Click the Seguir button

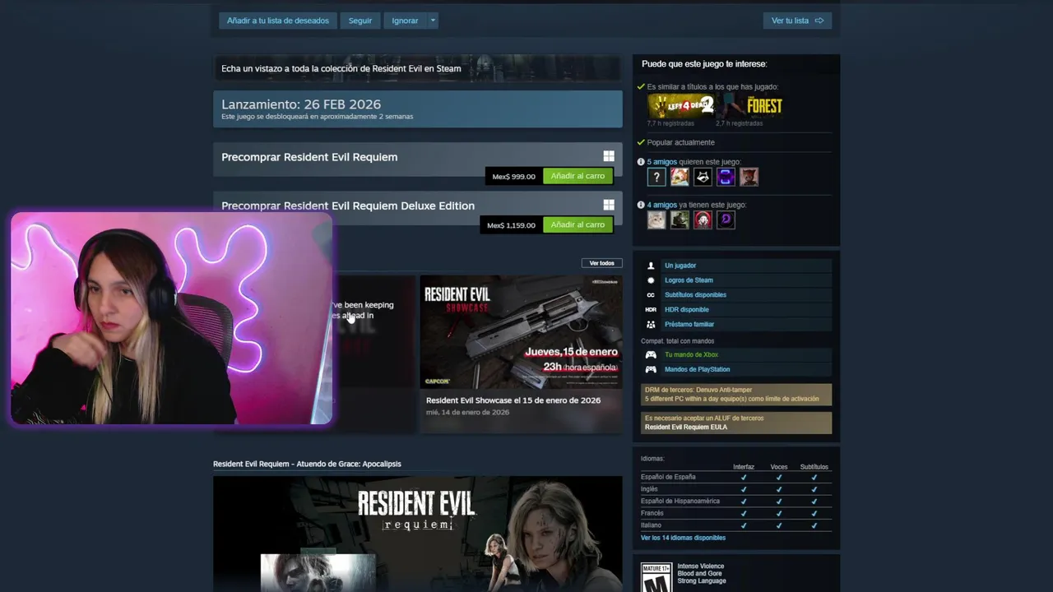tap(360, 21)
